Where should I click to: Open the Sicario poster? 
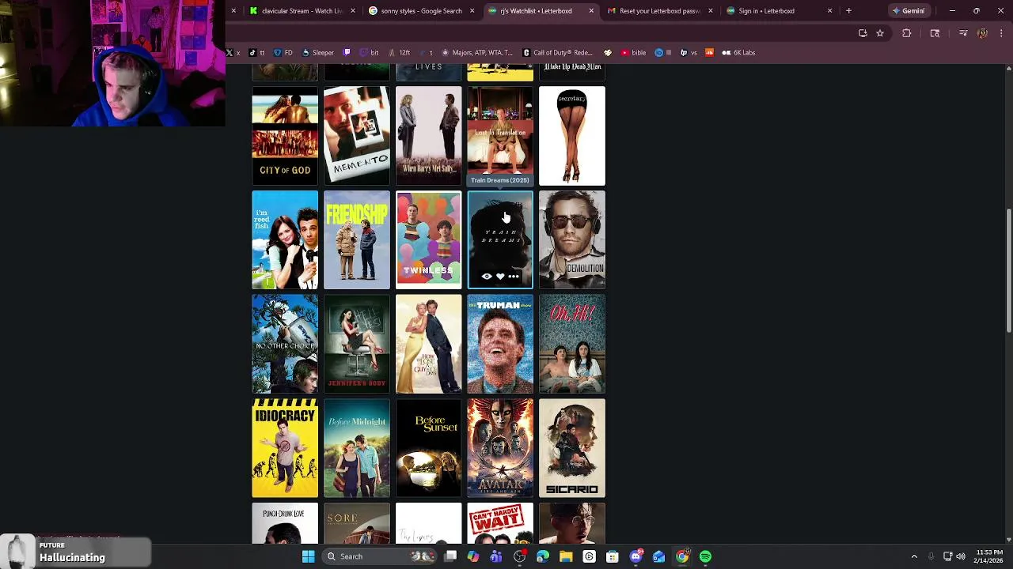[x=572, y=448]
